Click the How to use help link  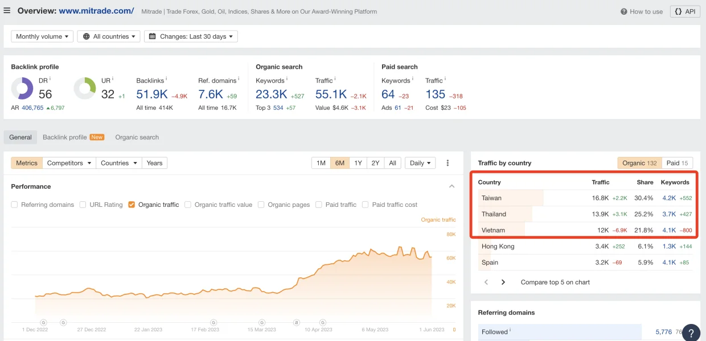642,11
